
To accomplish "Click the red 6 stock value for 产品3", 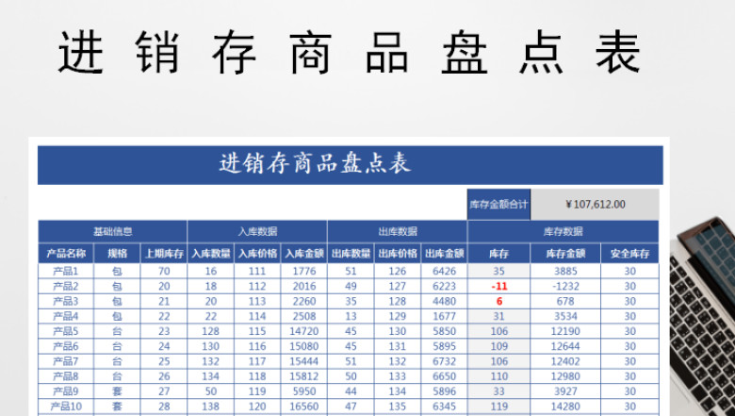I will 499,301.
